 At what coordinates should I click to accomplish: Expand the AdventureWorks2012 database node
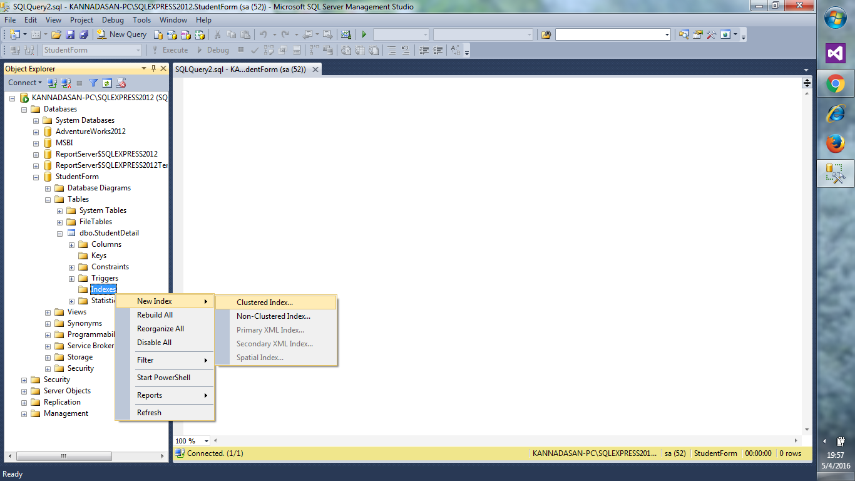pos(36,132)
